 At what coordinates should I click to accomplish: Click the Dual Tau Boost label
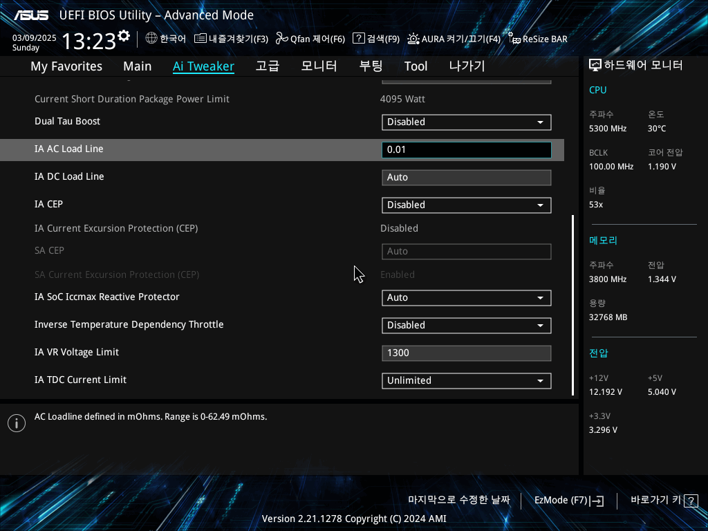pos(67,121)
